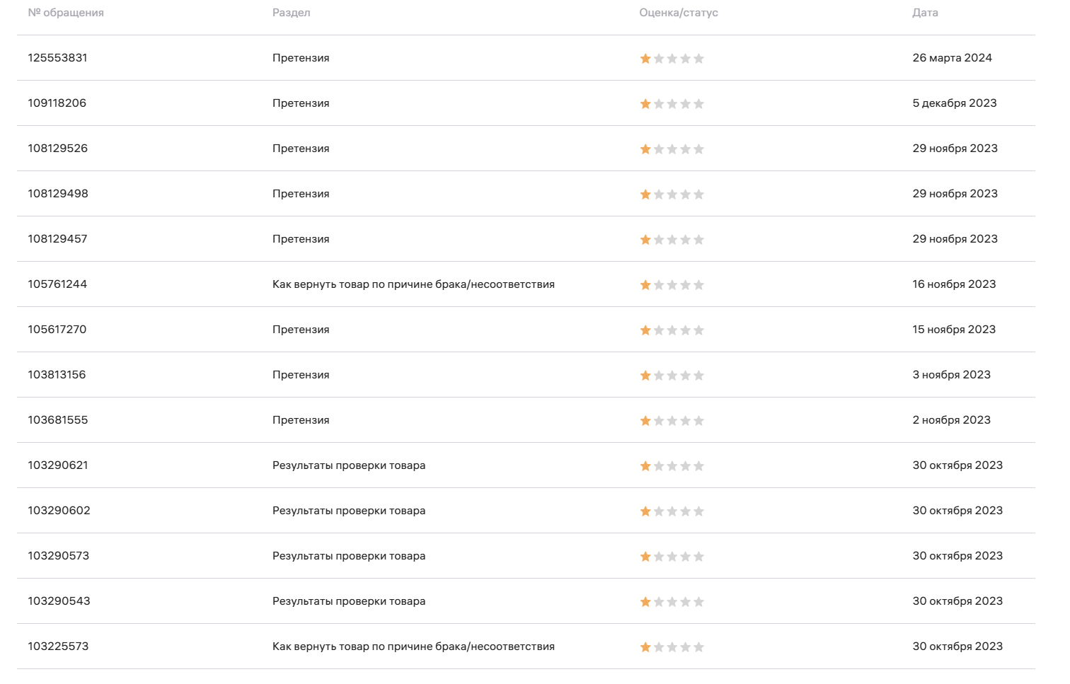This screenshot has width=1070, height=684.
Task: Click third star in row 103225573
Action: pos(672,647)
